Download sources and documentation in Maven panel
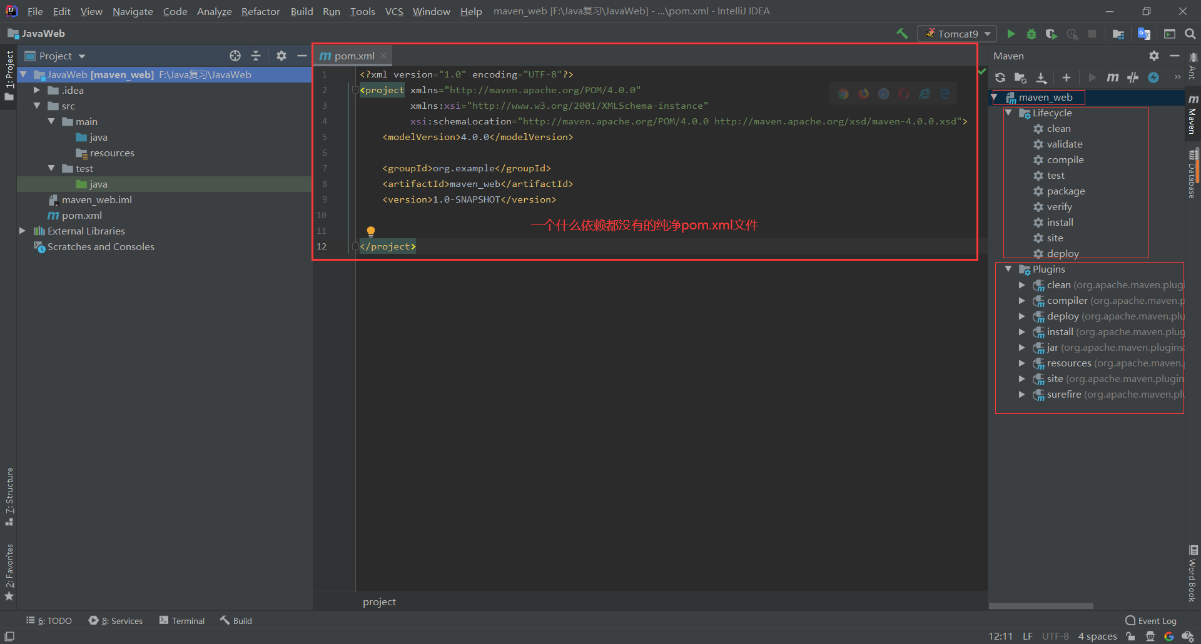 [x=1041, y=78]
